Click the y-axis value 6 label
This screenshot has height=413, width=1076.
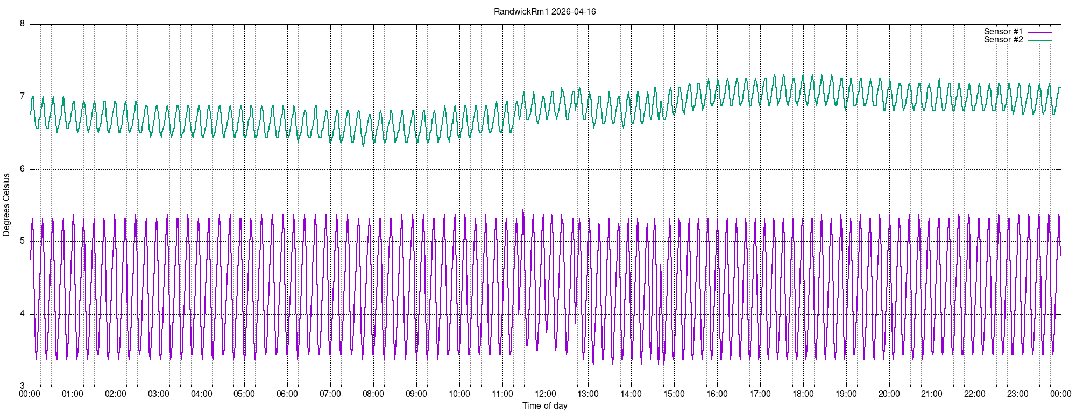point(22,169)
